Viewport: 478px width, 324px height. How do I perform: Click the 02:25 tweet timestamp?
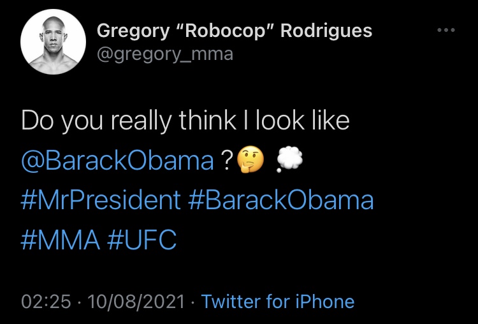point(46,302)
